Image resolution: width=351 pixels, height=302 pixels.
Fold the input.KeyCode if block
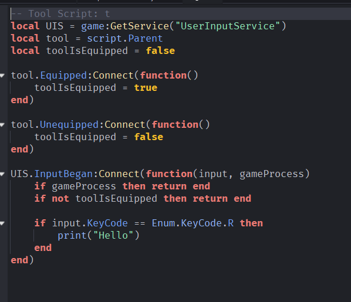click(2, 223)
